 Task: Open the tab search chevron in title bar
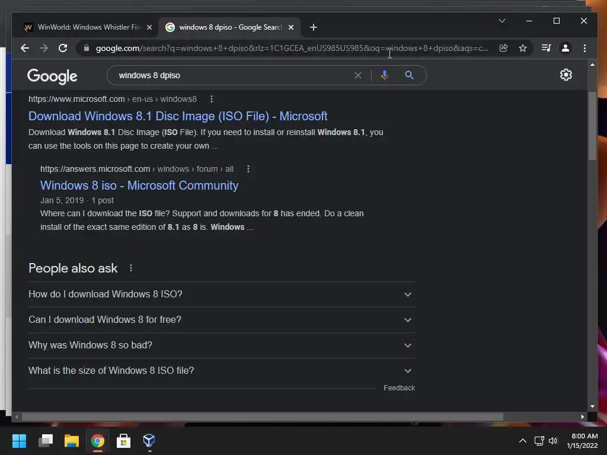click(x=501, y=21)
